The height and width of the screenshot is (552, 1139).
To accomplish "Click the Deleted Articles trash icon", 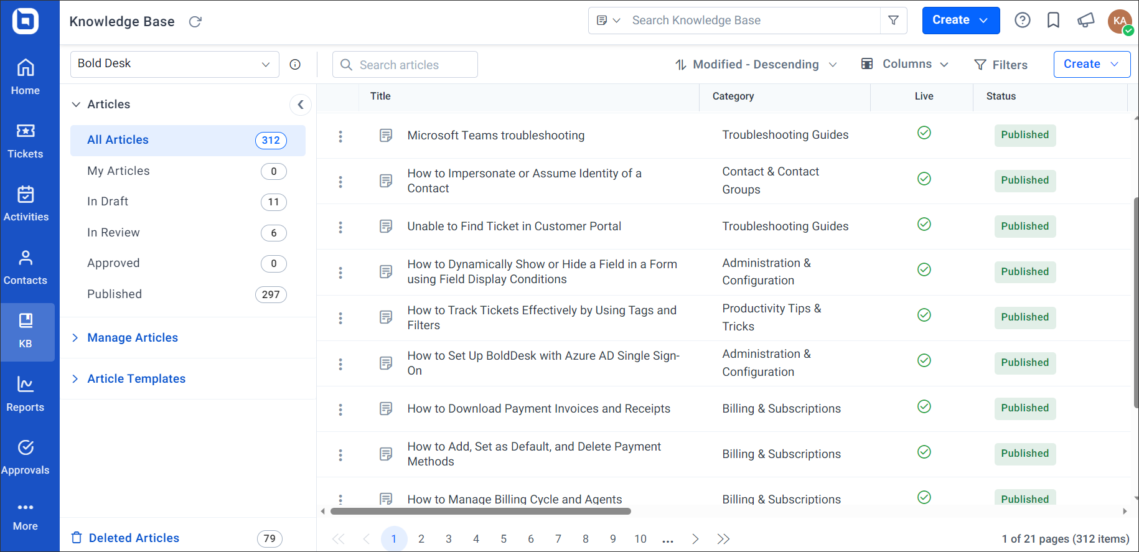I will (x=77, y=538).
